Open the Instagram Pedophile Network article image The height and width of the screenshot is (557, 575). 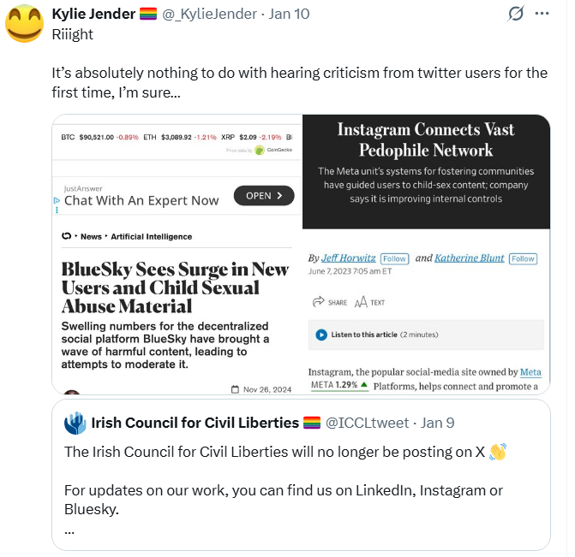[425, 171]
